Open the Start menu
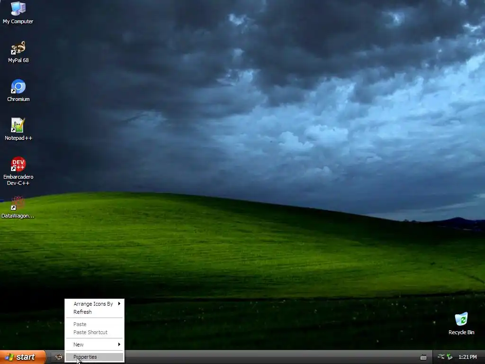The height and width of the screenshot is (364, 485). [23, 357]
